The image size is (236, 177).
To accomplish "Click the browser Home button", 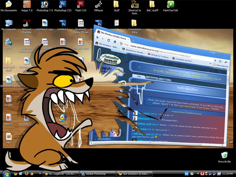I will tap(115, 42).
